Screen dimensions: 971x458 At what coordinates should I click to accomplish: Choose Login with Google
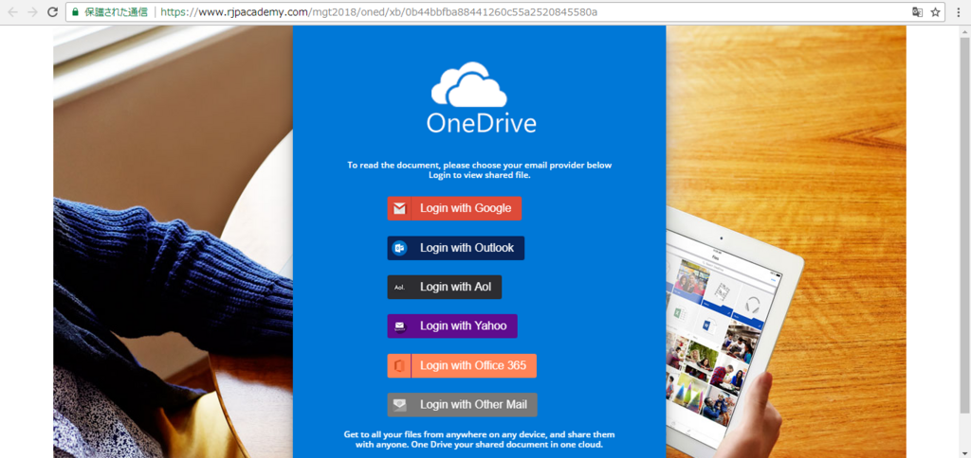click(454, 208)
